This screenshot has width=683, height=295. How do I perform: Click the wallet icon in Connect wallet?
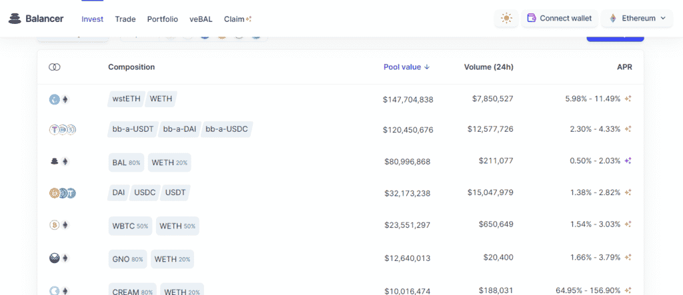pyautogui.click(x=532, y=18)
